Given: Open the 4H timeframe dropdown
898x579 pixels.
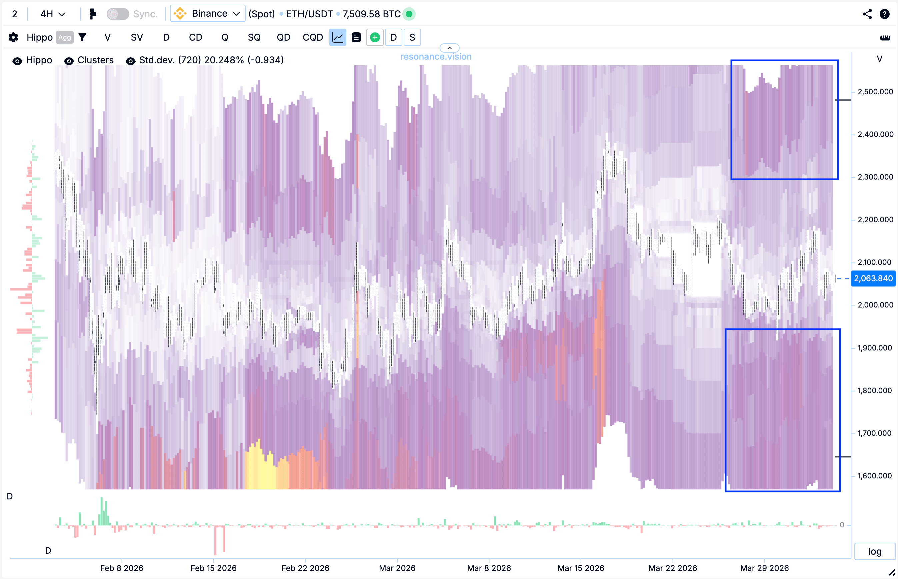Looking at the screenshot, I should (x=53, y=14).
